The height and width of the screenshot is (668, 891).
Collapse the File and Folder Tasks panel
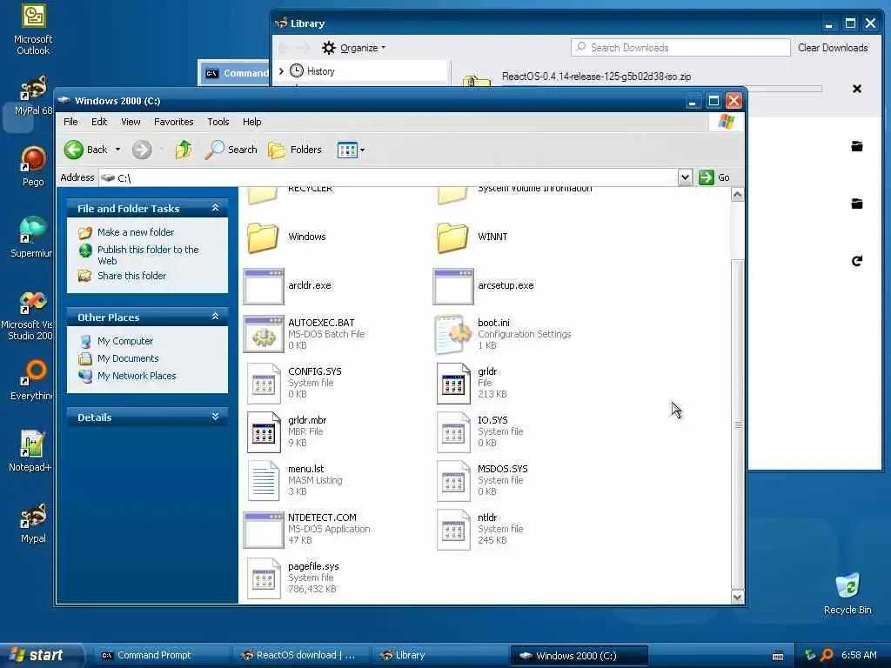point(216,208)
